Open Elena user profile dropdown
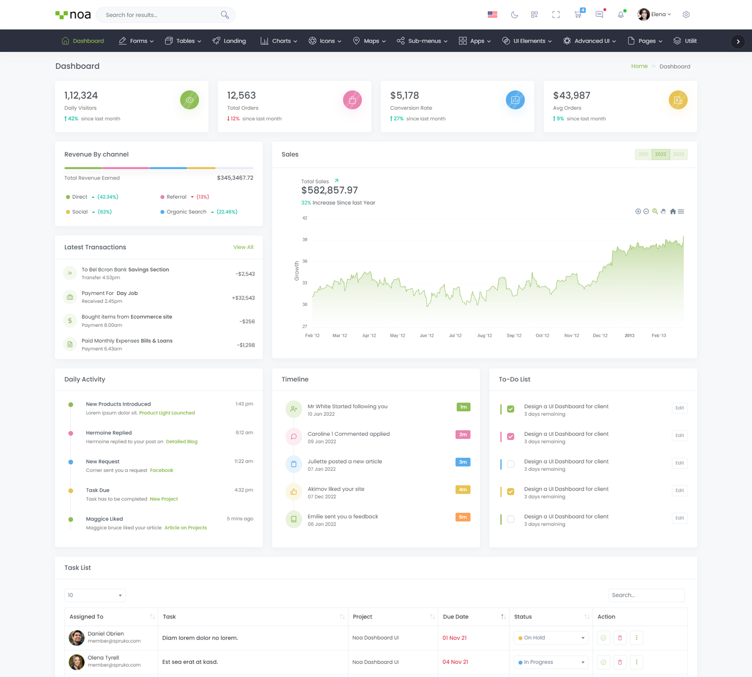The image size is (752, 677). pos(654,15)
